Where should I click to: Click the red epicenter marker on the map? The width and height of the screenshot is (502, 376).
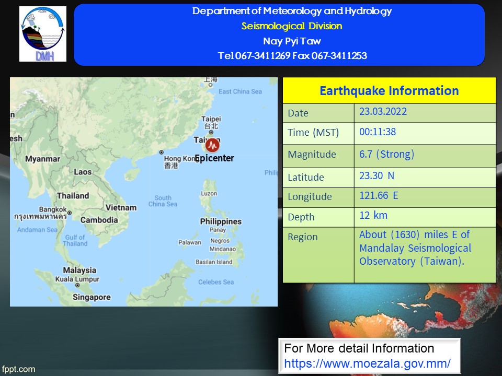coord(212,145)
